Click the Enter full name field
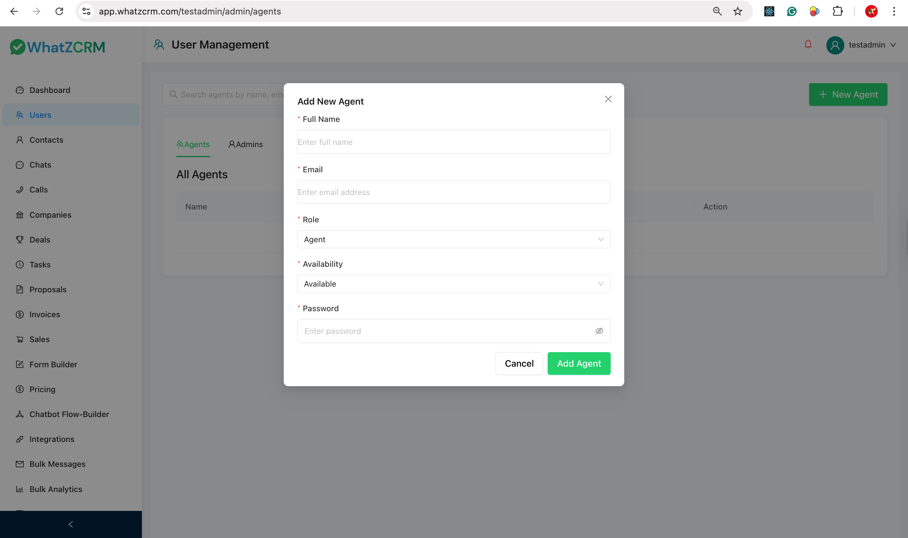The height and width of the screenshot is (538, 908). 453,142
